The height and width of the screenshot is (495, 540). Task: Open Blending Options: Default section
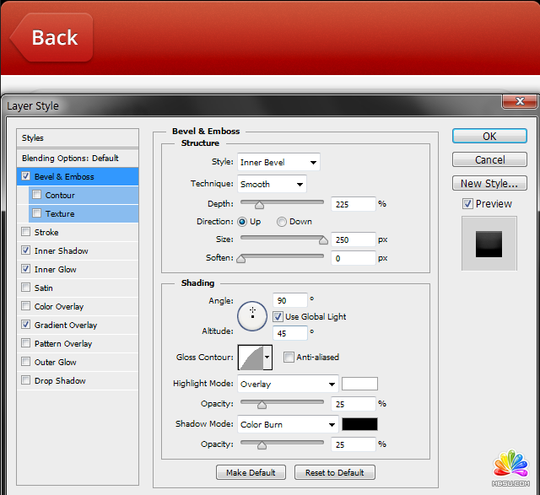click(x=70, y=158)
